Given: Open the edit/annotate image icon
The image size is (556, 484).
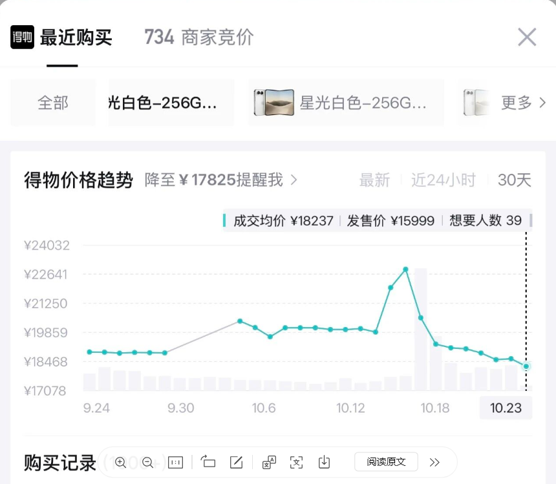Looking at the screenshot, I should point(236,462).
